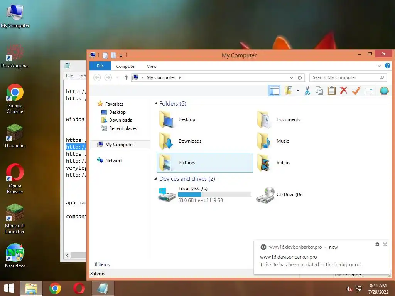Viewport: 395px width, 296px height.
Task: Toggle the navigation pane layout button
Action: point(274,91)
